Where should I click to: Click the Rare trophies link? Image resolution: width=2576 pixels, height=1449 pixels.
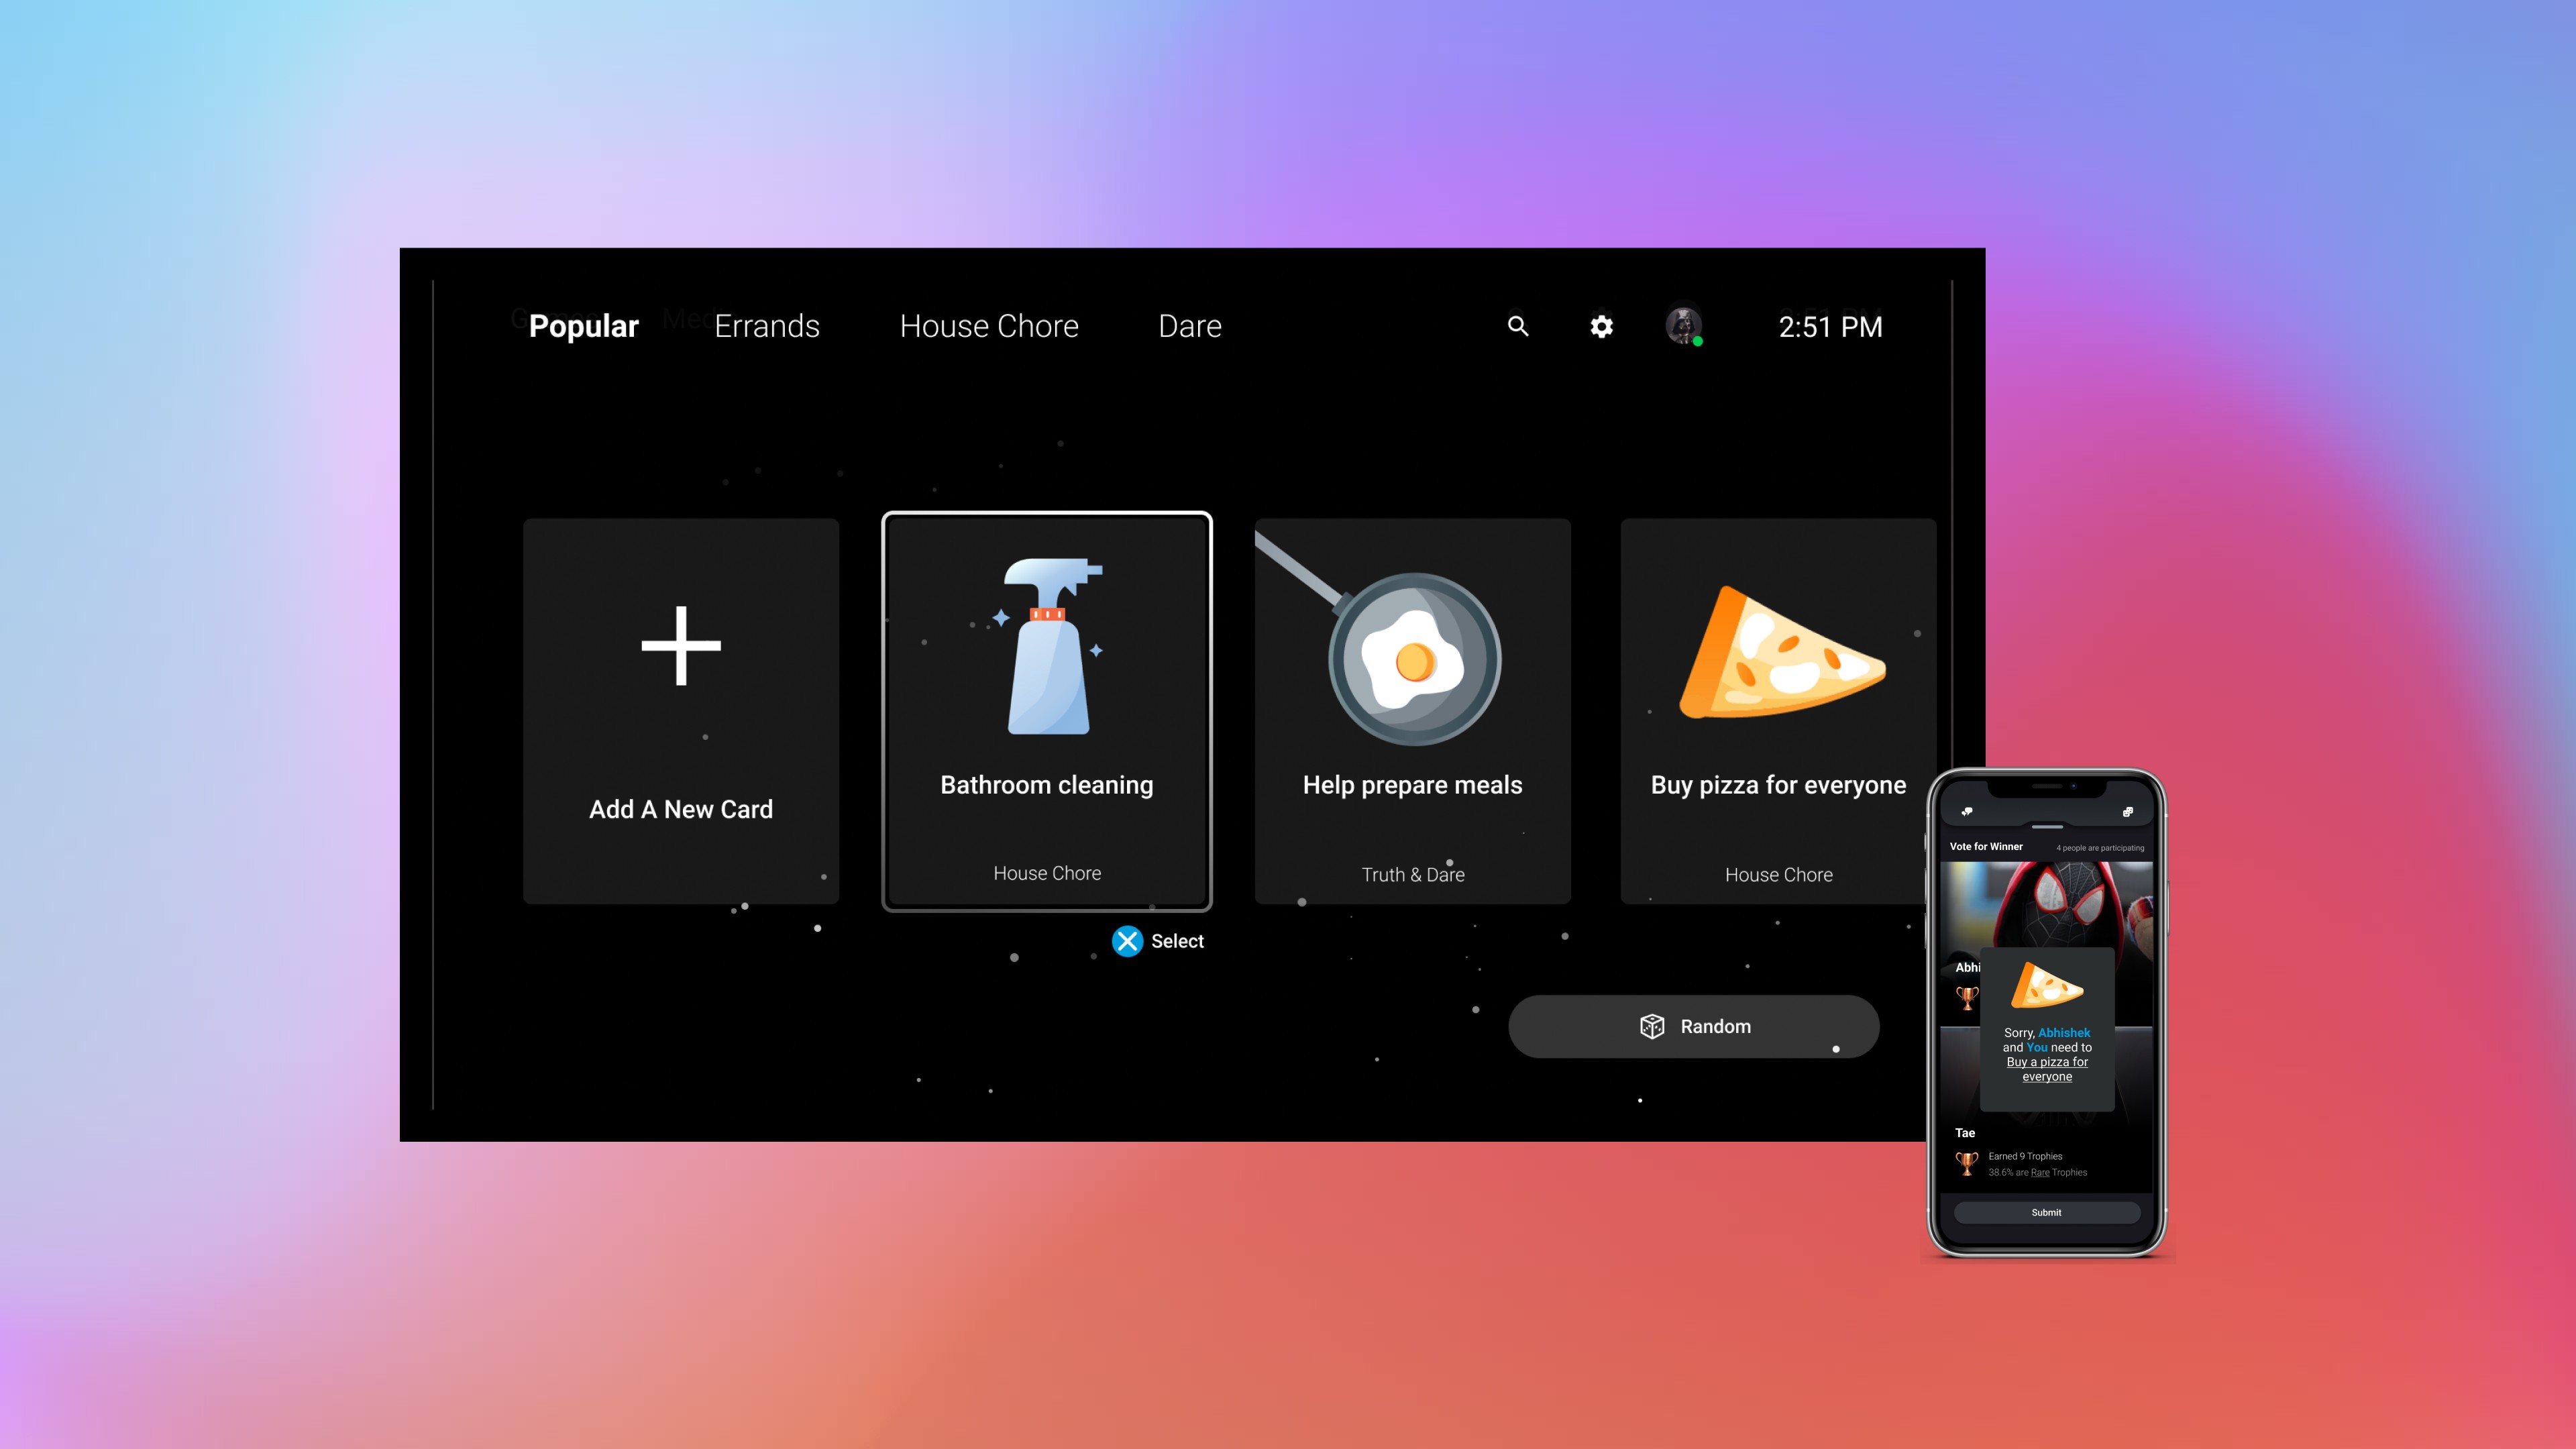click(2040, 1173)
